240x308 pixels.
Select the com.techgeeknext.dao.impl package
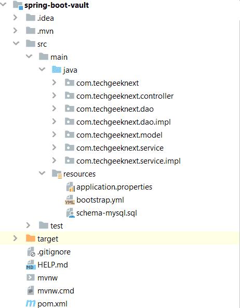tap(123, 122)
